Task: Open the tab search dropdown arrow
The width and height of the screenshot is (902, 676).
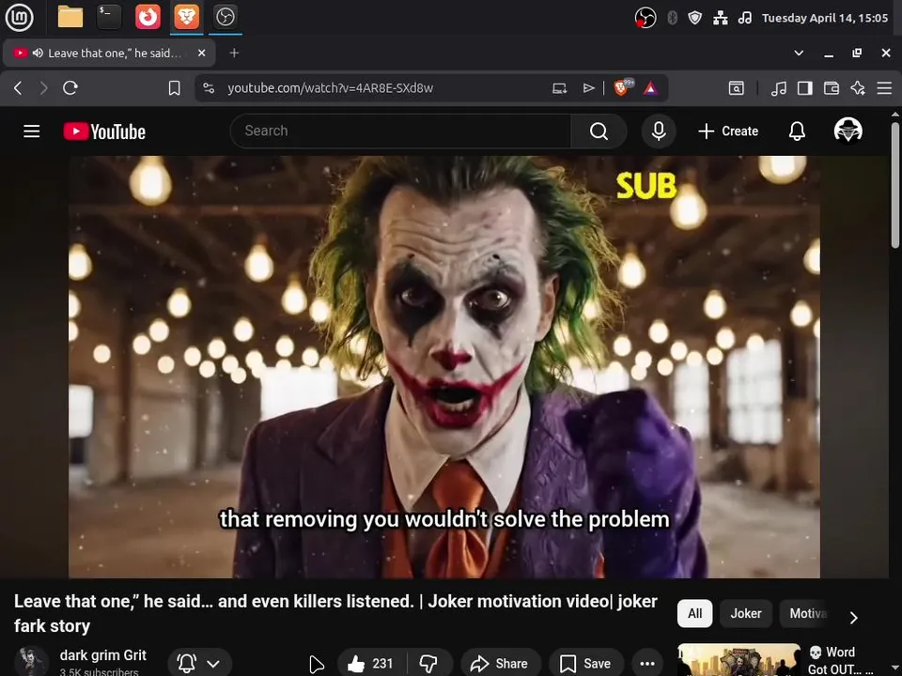Action: [799, 53]
